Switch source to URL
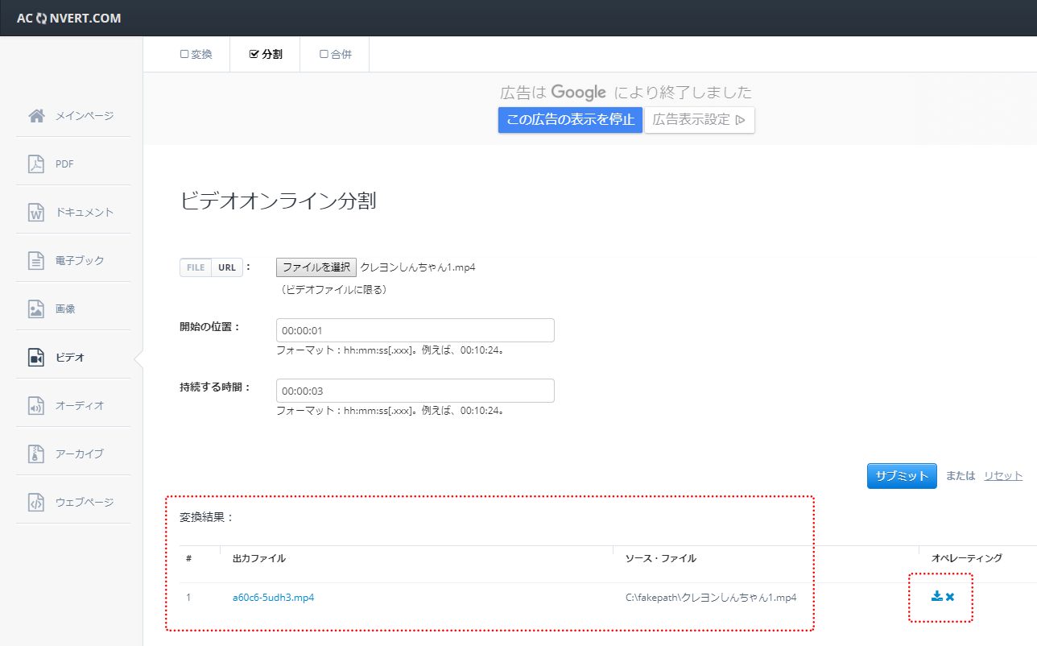Screen dimensions: 1037x646 click(227, 267)
